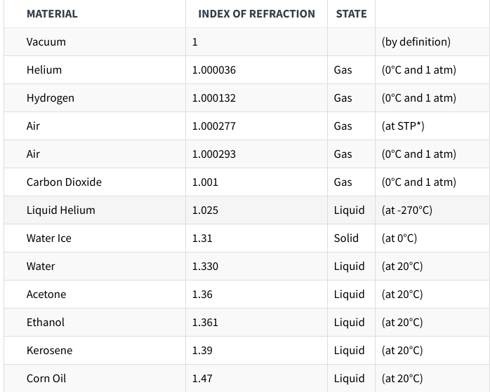
Task: Click the "(at STP*)" condition cell
Action: 403,126
